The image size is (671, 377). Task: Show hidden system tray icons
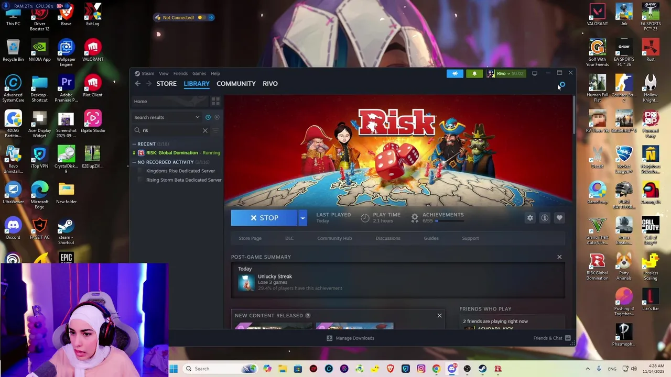[x=587, y=369]
